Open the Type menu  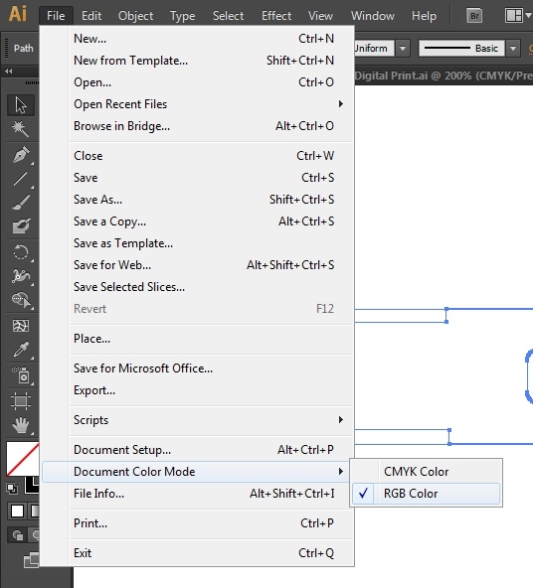tap(182, 16)
